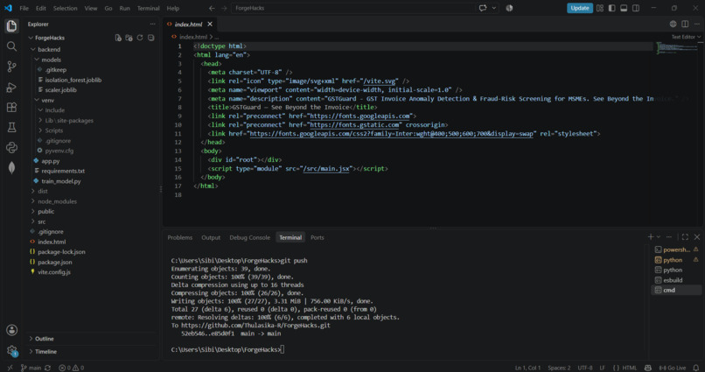Open the Testing flask view

pos(11,127)
